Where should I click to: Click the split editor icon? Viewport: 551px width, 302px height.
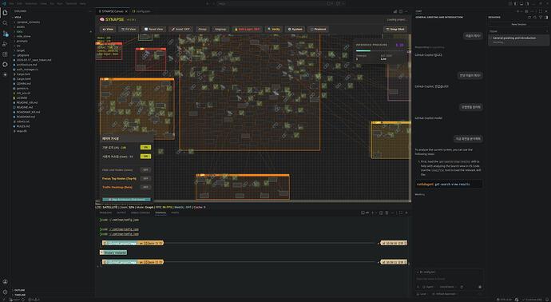click(x=401, y=11)
